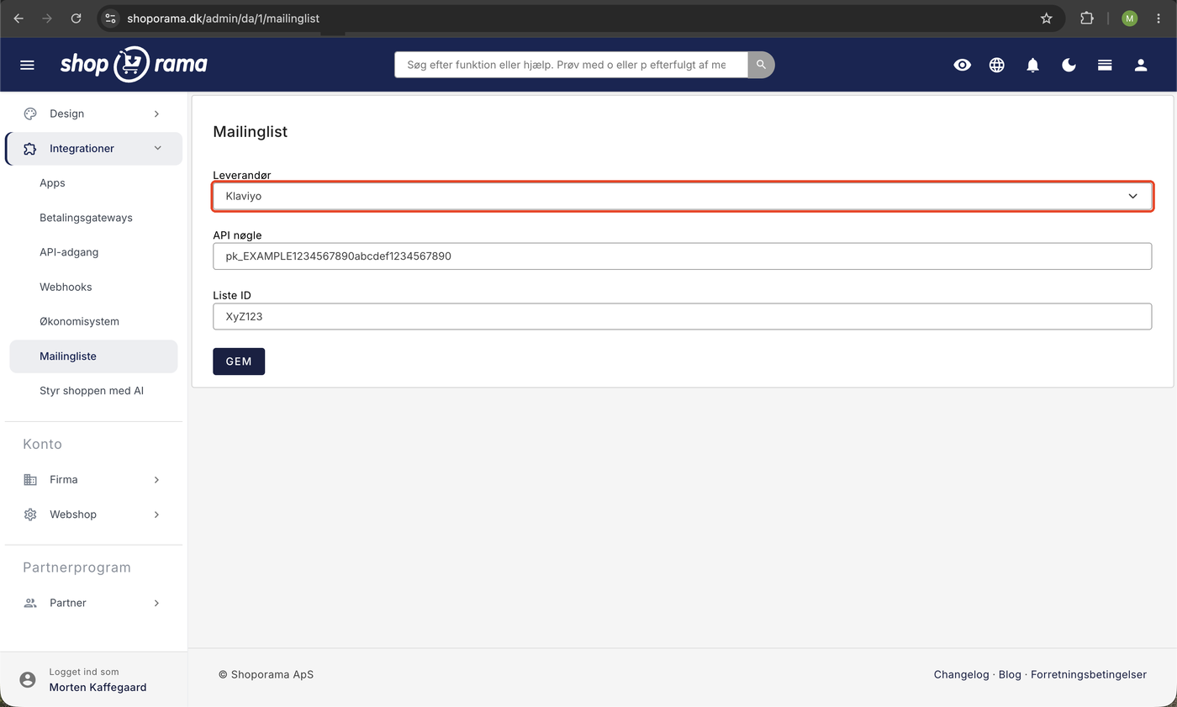Image resolution: width=1177 pixels, height=707 pixels.
Task: Open the Blog footer link
Action: coord(1010,674)
